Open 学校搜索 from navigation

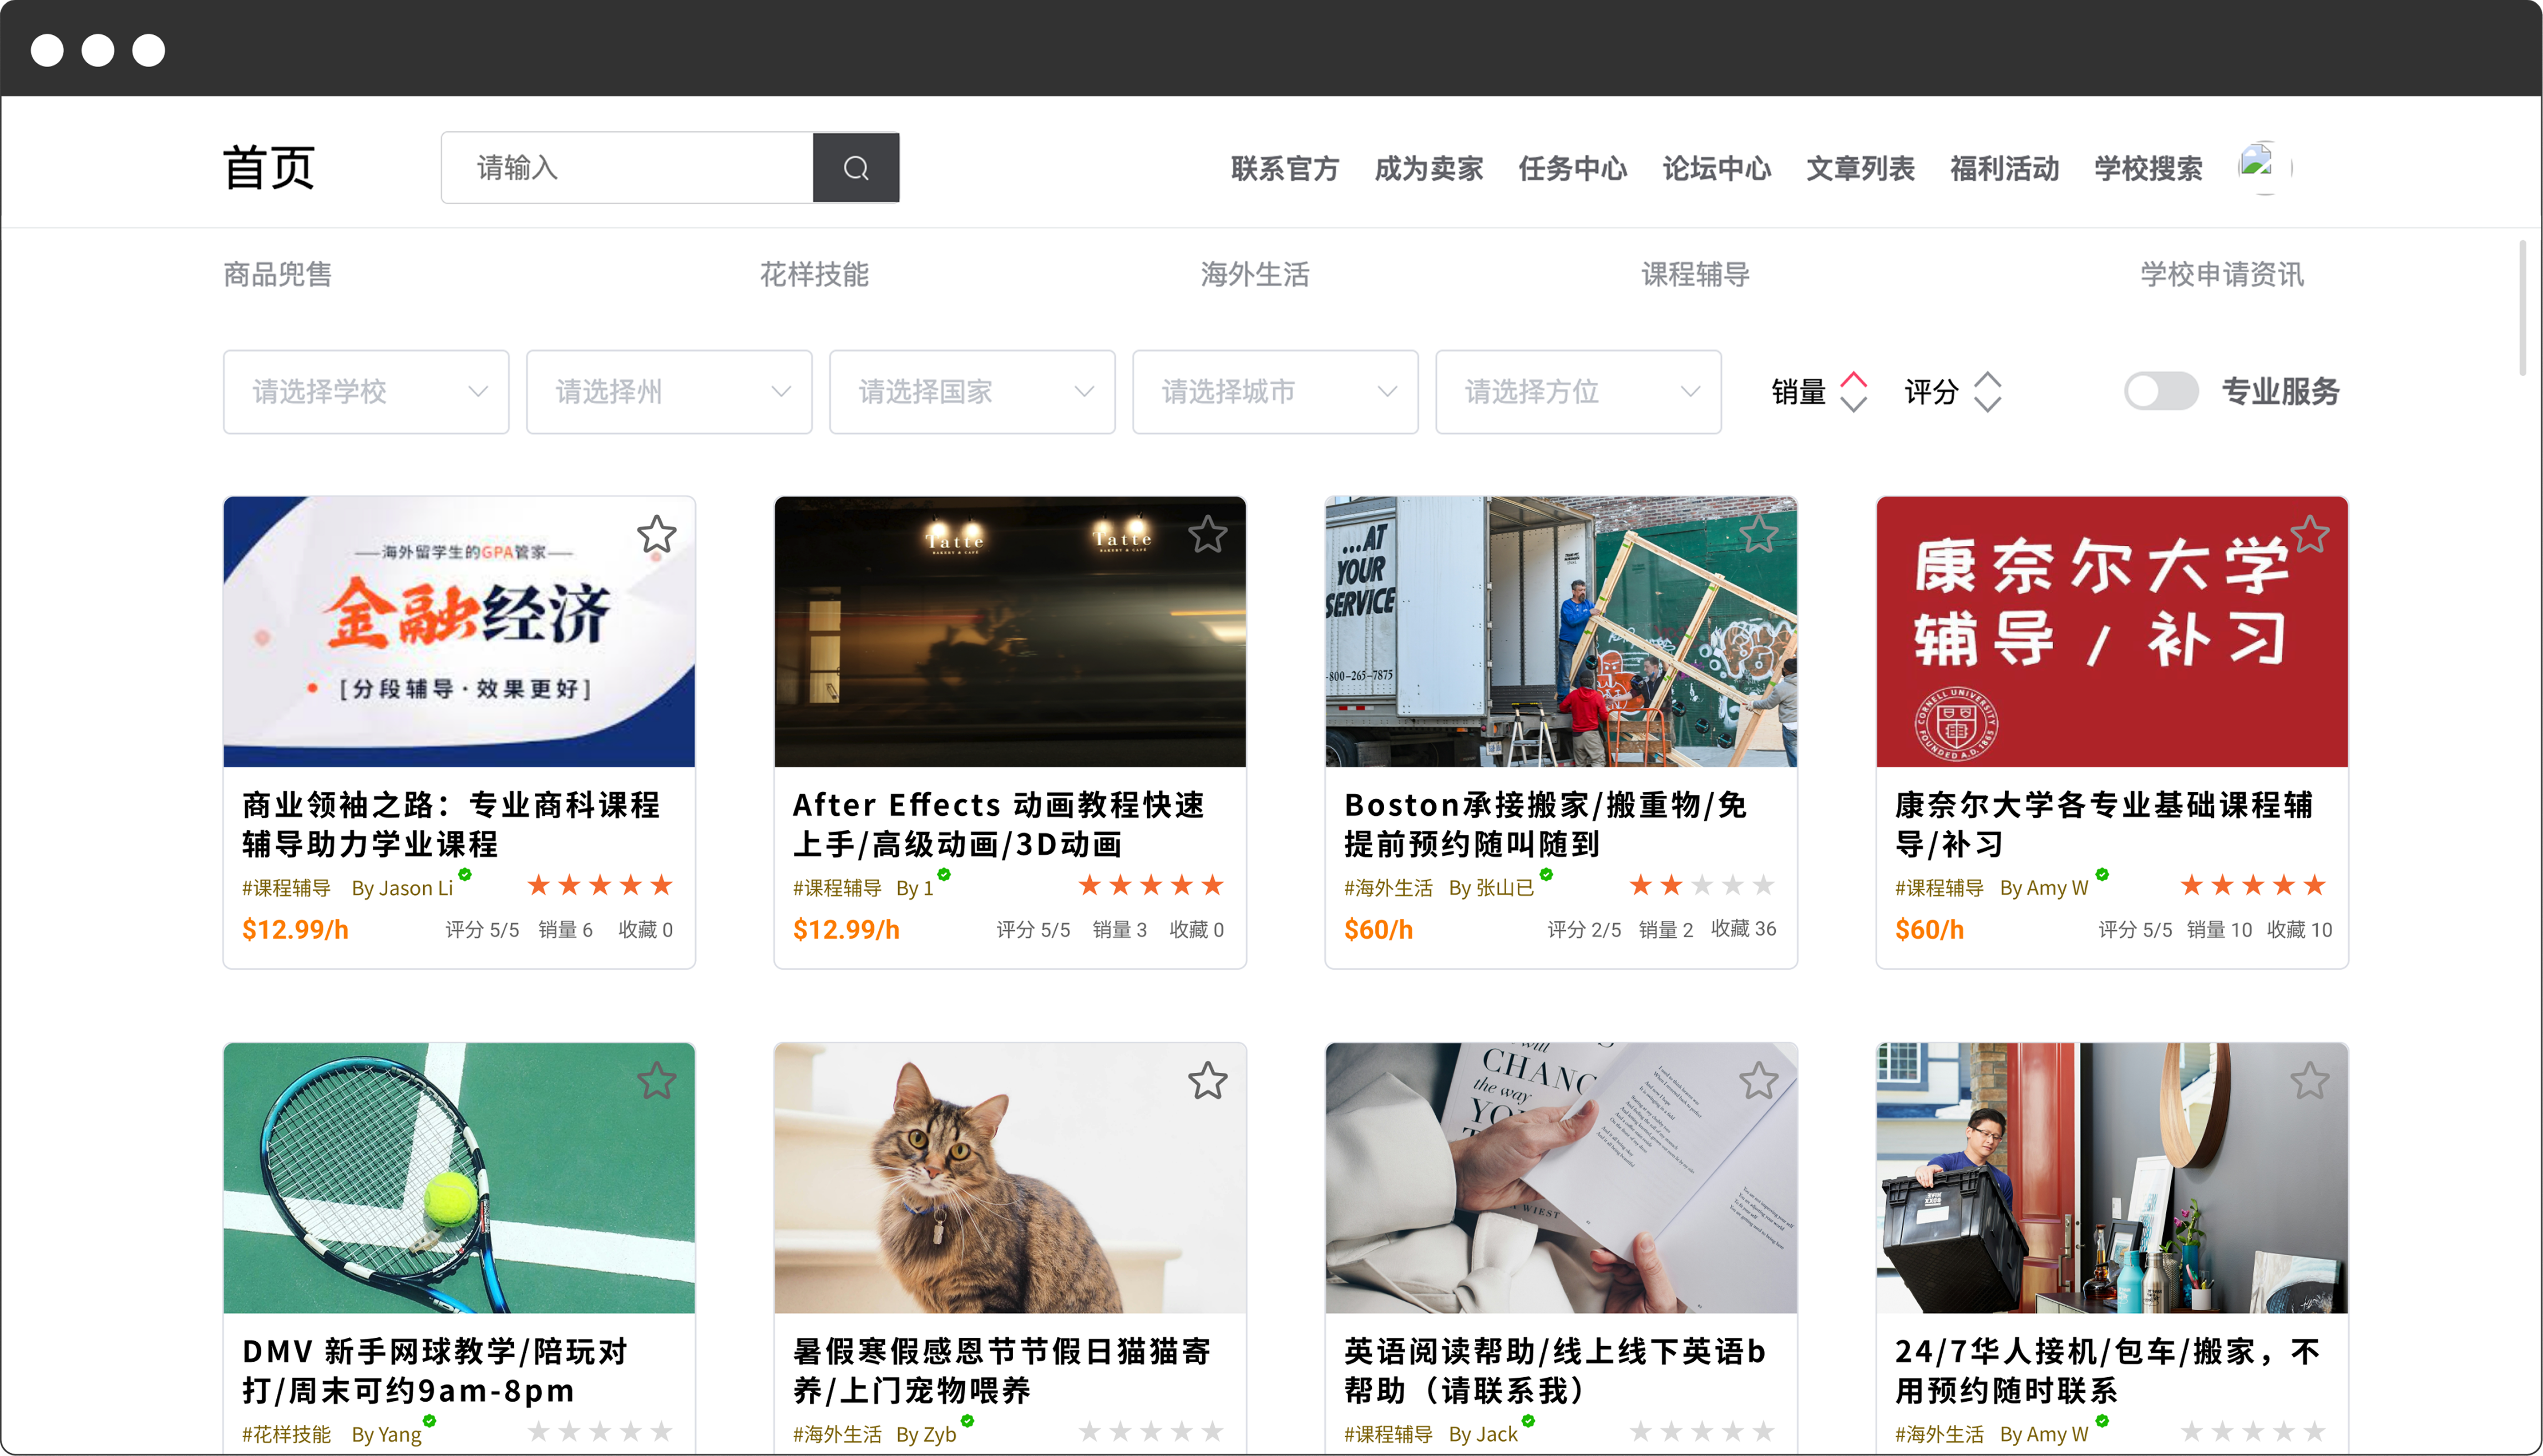[x=2149, y=168]
